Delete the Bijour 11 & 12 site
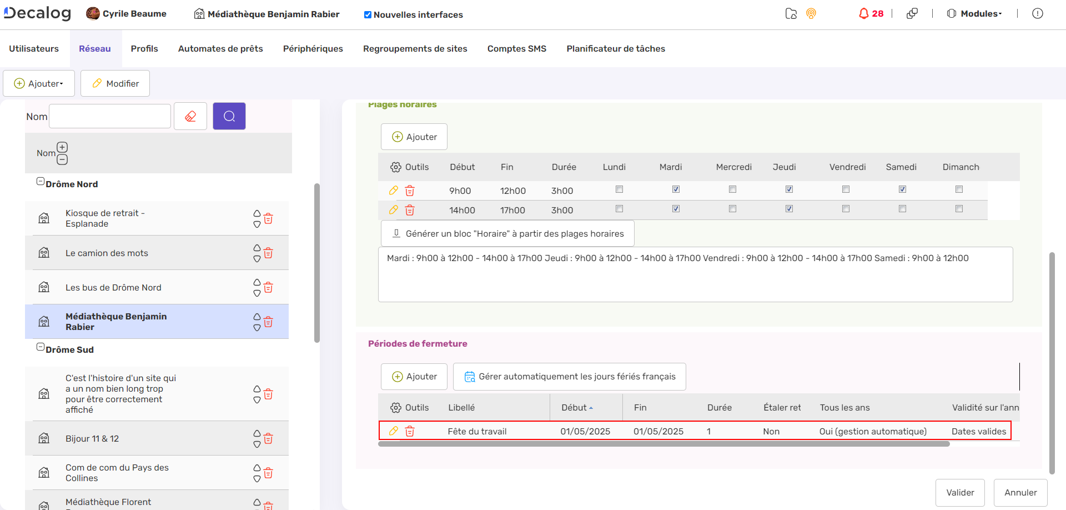1066x510 pixels. coord(268,439)
